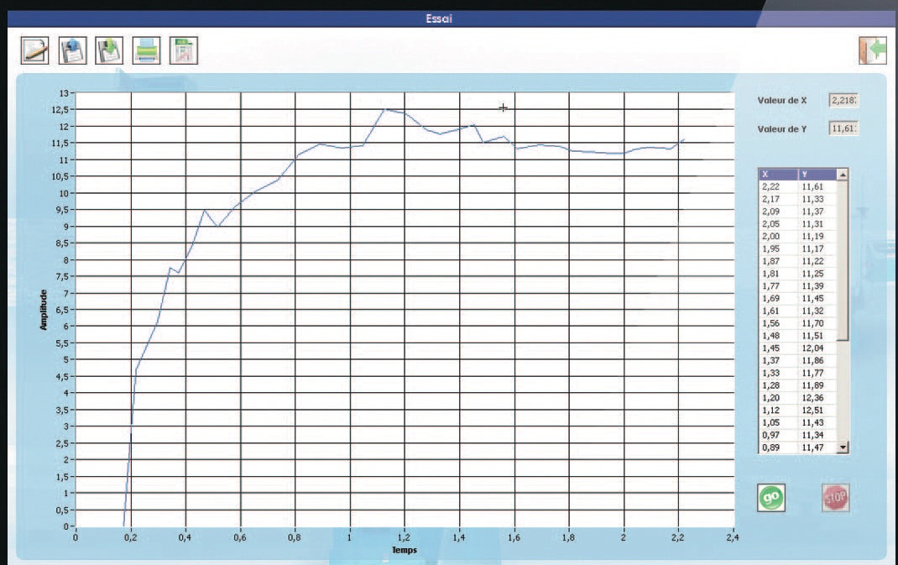Screen dimensions: 898x565
Task: Click the table scrollbar down arrow
Action: (843, 447)
